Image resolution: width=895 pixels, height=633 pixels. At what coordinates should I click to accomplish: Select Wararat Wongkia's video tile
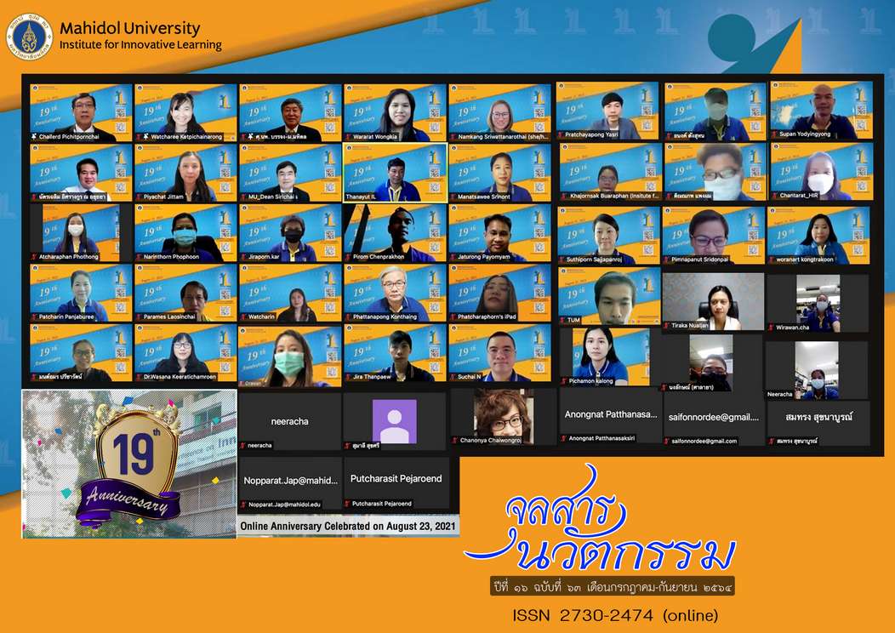coord(395,111)
